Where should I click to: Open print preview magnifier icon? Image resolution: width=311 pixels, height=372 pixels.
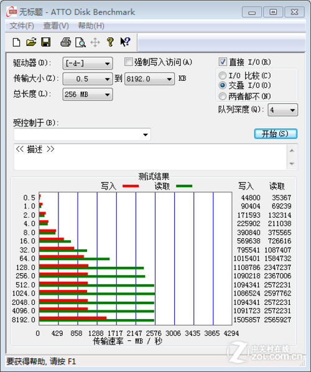click(80, 42)
